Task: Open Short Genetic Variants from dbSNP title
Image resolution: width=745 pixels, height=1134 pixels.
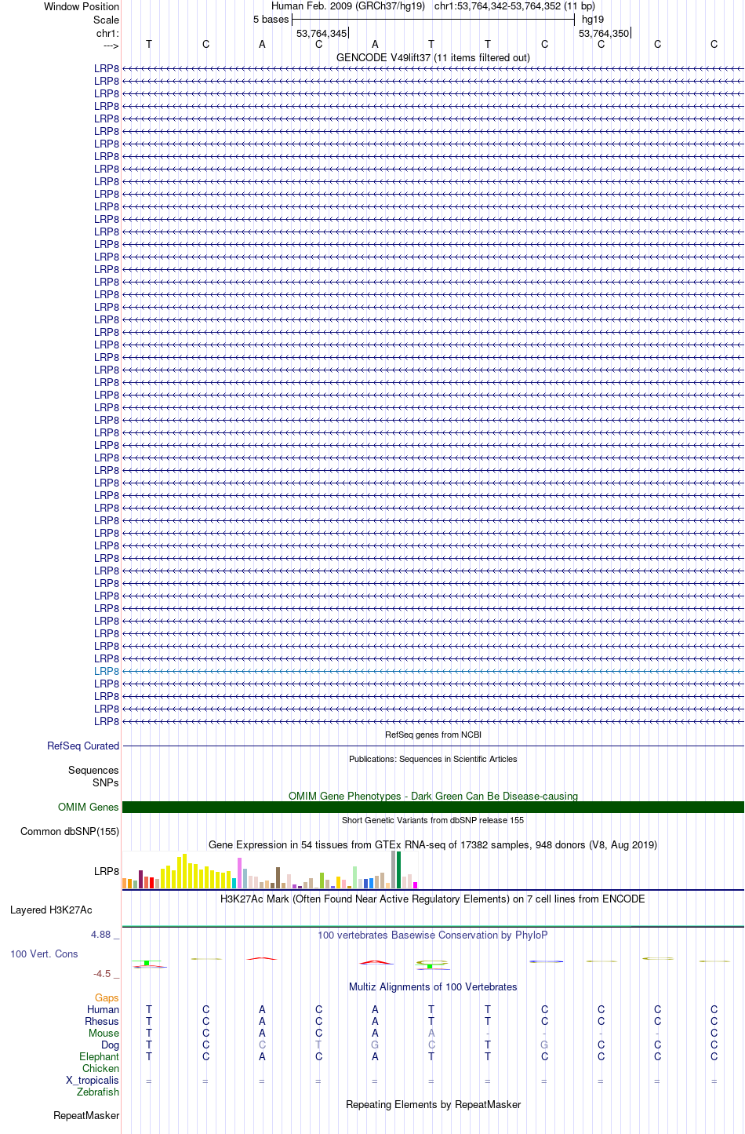Action: click(433, 820)
